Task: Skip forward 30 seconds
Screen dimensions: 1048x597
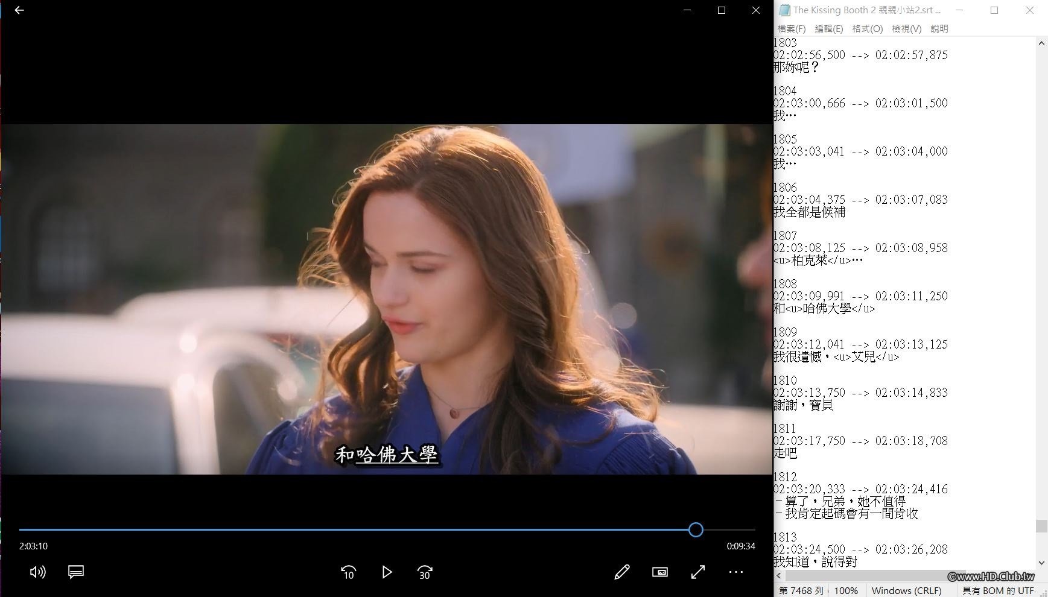Action: 425,572
